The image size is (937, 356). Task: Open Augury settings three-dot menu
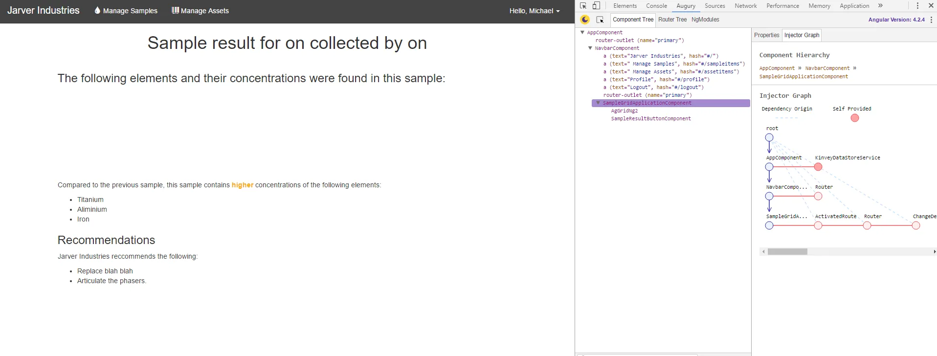pyautogui.click(x=931, y=20)
